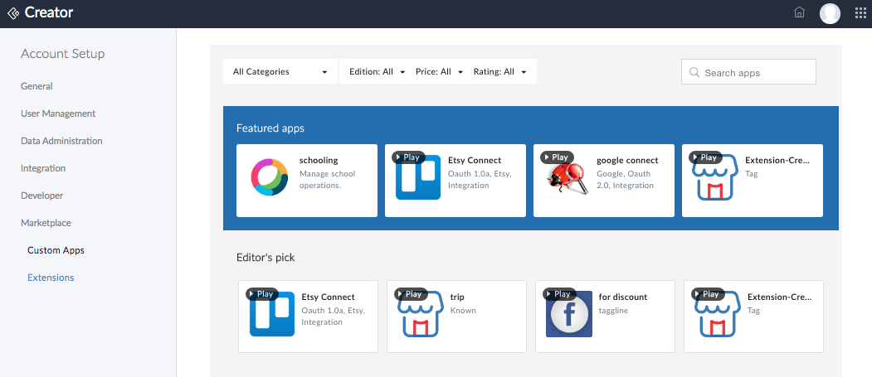Click the Etsy Connect icon in Editor's pick

[x=272, y=314]
